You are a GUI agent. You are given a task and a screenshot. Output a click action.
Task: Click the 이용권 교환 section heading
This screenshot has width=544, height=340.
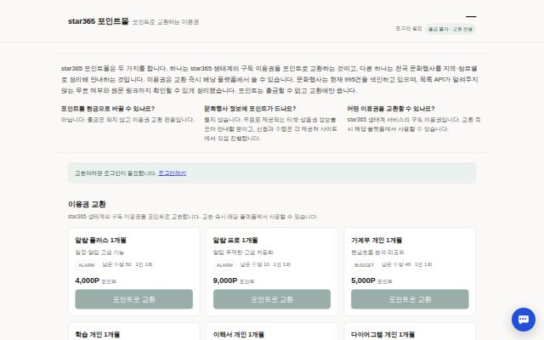(x=87, y=204)
